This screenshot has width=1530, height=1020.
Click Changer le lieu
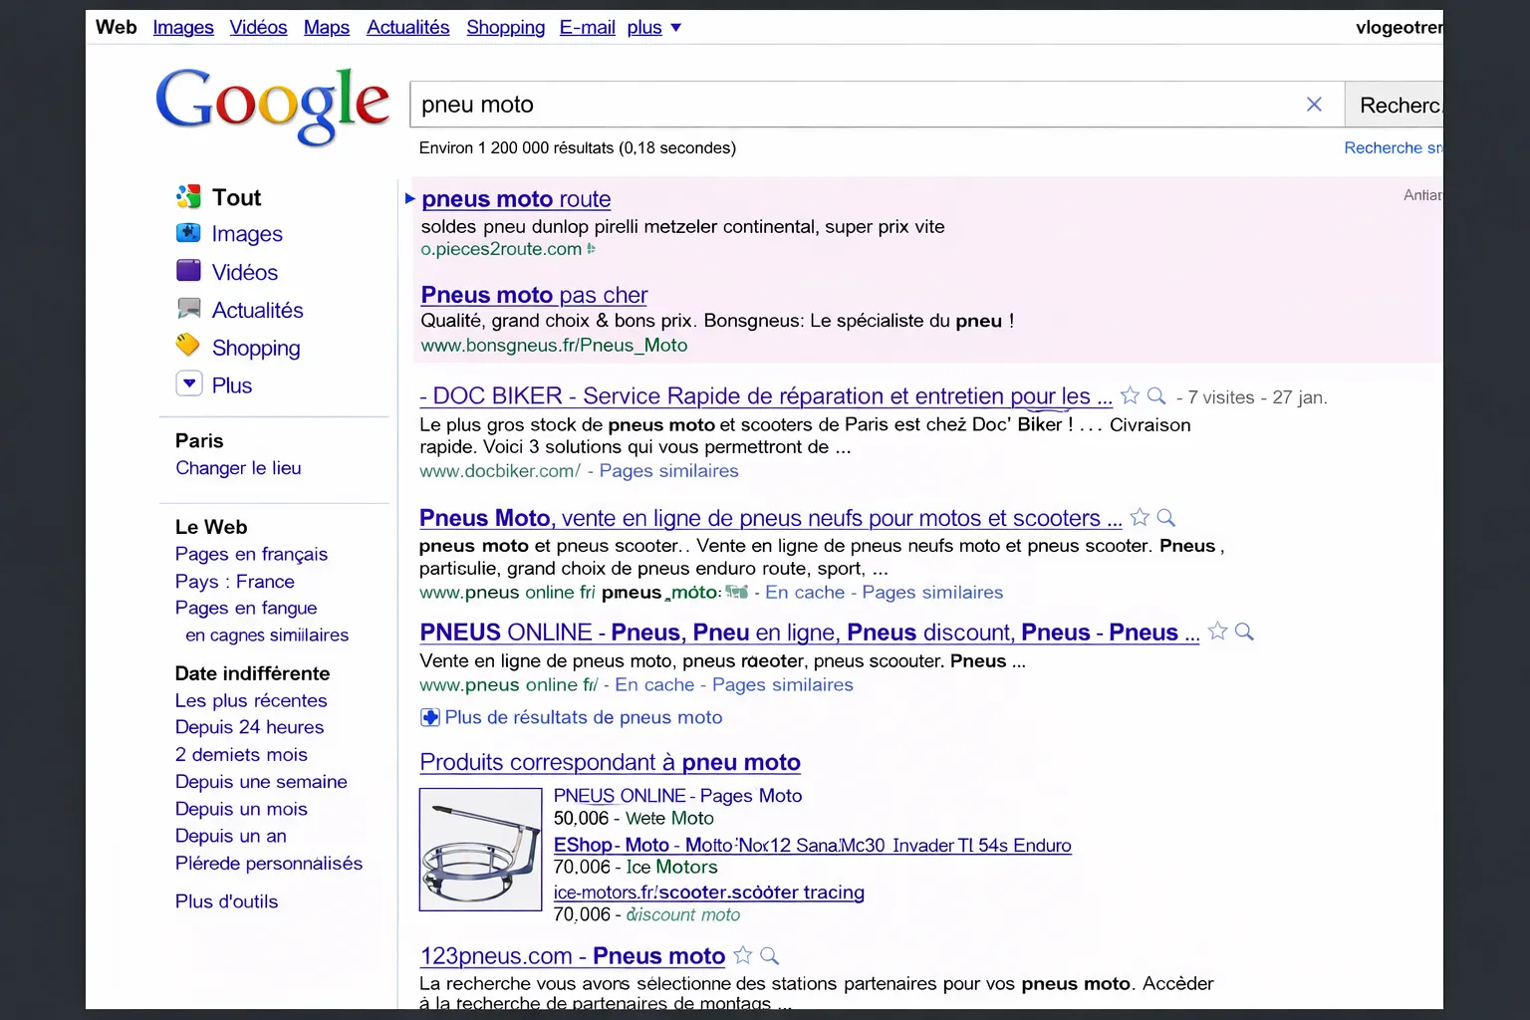point(238,468)
